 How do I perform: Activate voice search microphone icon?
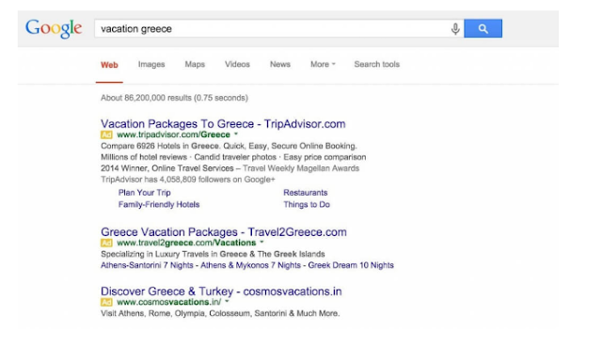coord(455,29)
